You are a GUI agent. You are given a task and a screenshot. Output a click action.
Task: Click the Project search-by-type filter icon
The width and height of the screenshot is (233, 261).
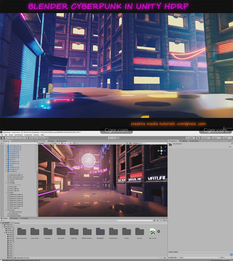pyautogui.click(x=155, y=220)
